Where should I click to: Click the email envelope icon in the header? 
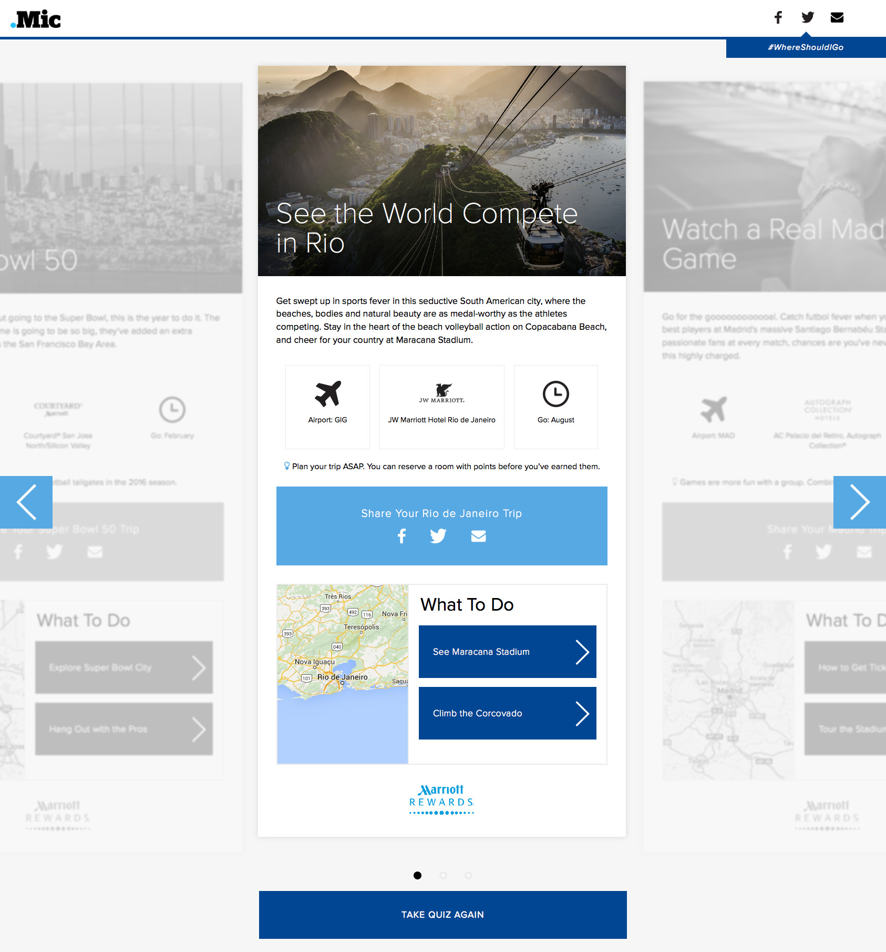837,17
